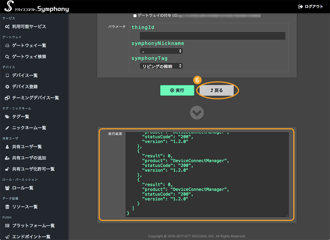This screenshot has width=330, height=240.
Task: Open the symphonyTag dropdown showing リビングの照明
Action: click(x=161, y=66)
